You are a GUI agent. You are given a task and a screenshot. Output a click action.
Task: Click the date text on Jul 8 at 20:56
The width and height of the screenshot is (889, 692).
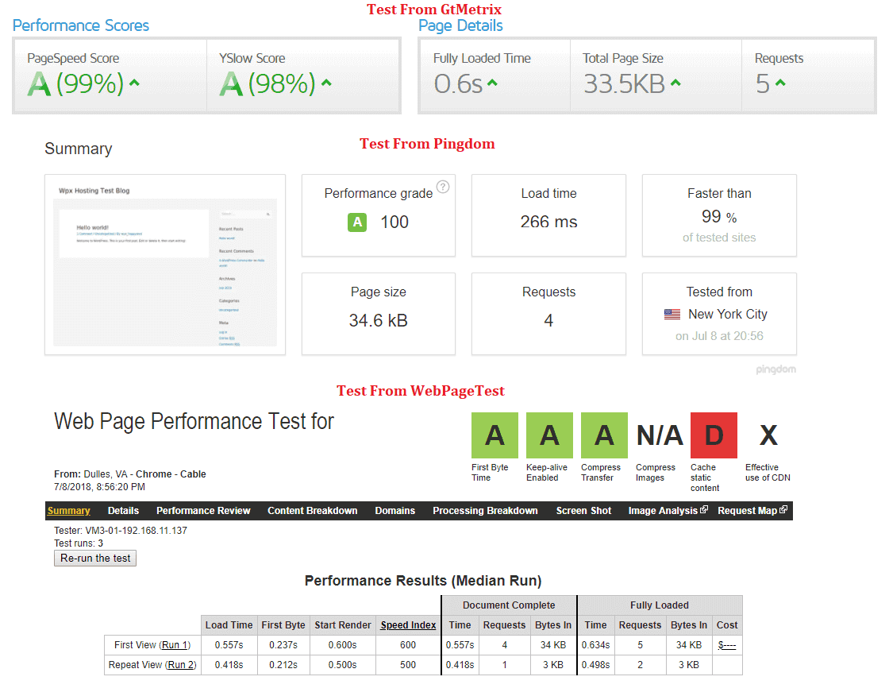pyautogui.click(x=719, y=336)
